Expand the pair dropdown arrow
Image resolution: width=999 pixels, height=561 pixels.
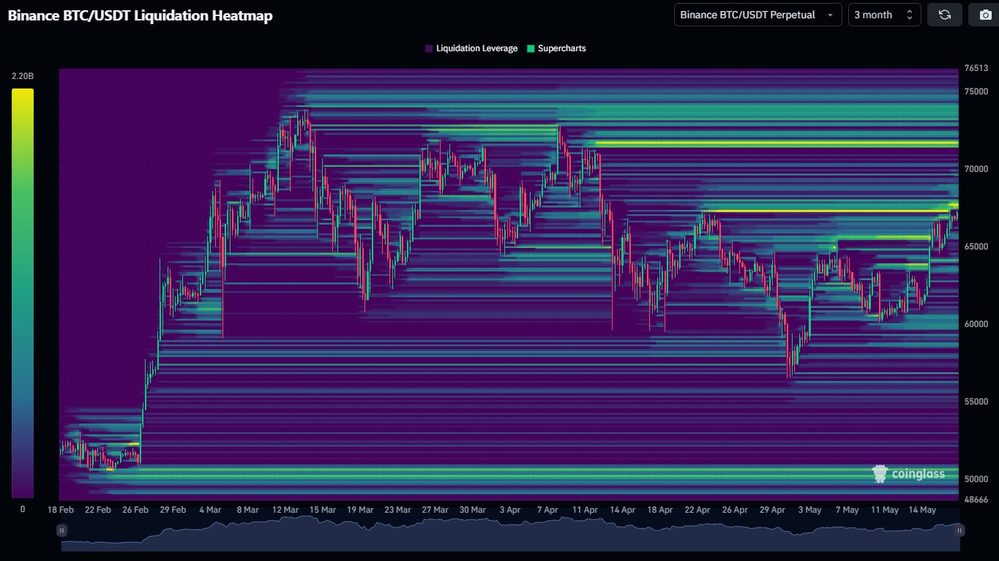pyautogui.click(x=830, y=15)
